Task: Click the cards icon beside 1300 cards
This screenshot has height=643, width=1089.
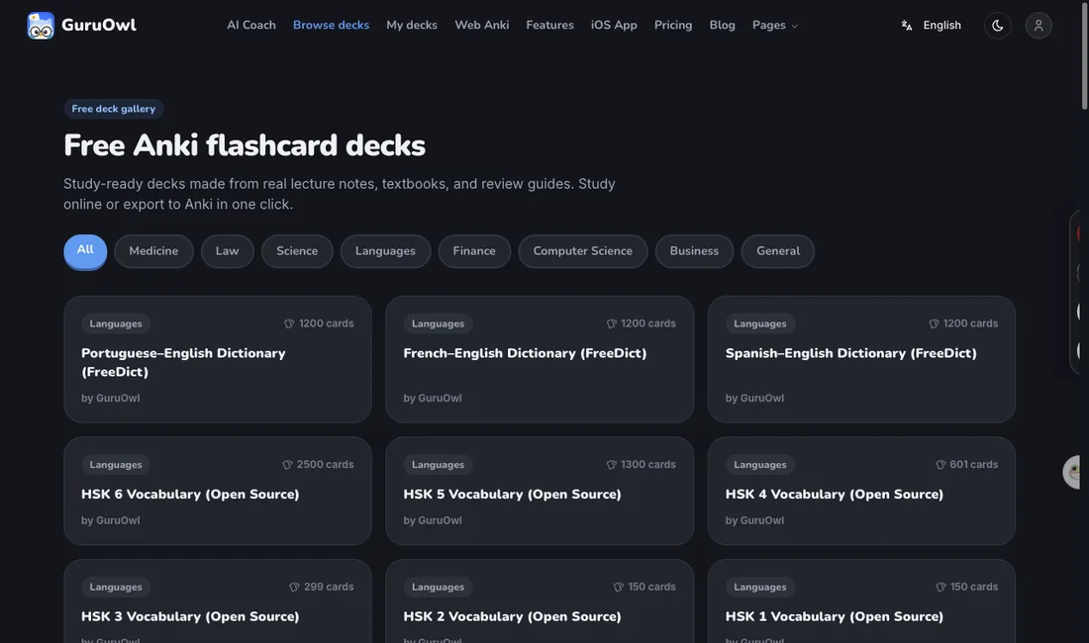Action: tap(611, 465)
